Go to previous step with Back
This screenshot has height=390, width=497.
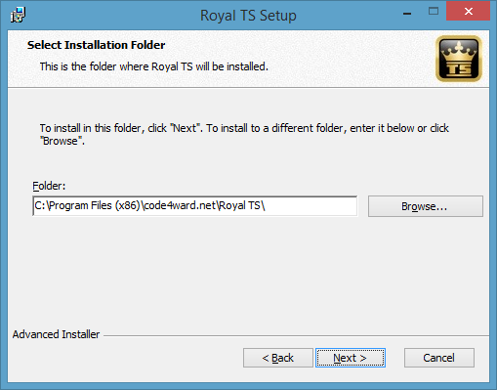click(278, 358)
